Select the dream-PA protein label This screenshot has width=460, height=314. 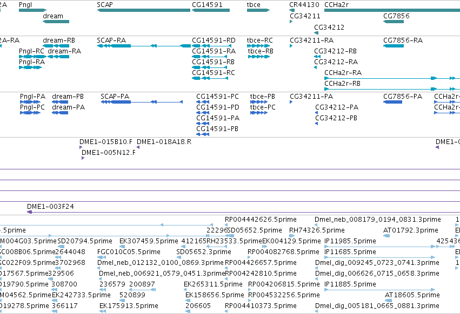pyautogui.click(x=68, y=107)
